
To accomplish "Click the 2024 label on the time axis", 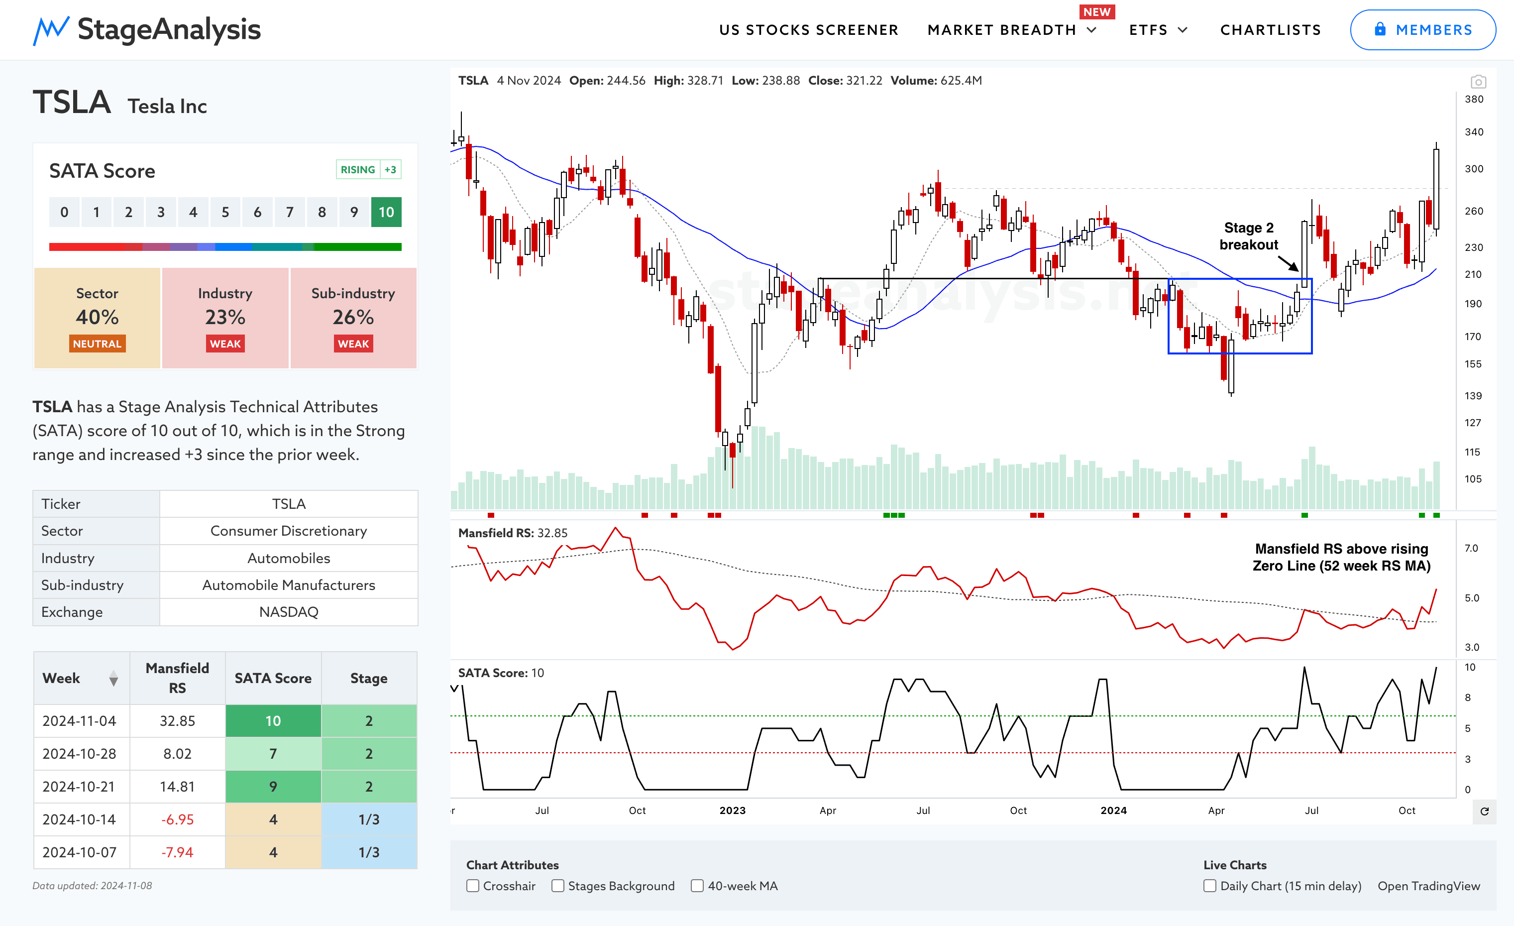I will click(x=1113, y=810).
